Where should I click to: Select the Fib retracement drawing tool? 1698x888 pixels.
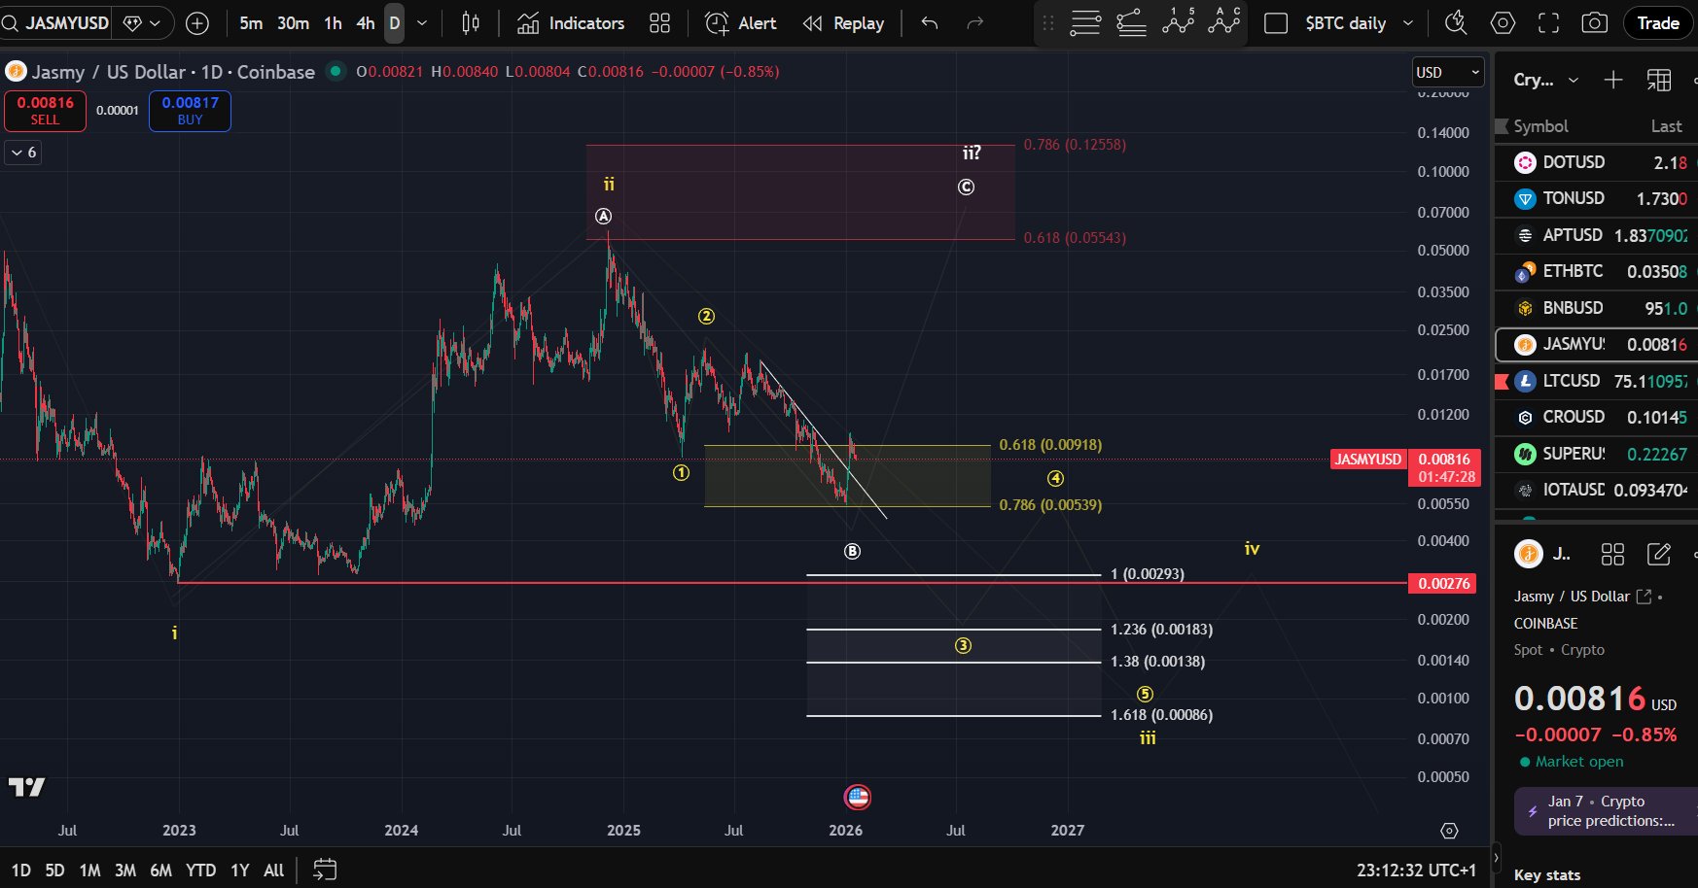coord(1085,22)
